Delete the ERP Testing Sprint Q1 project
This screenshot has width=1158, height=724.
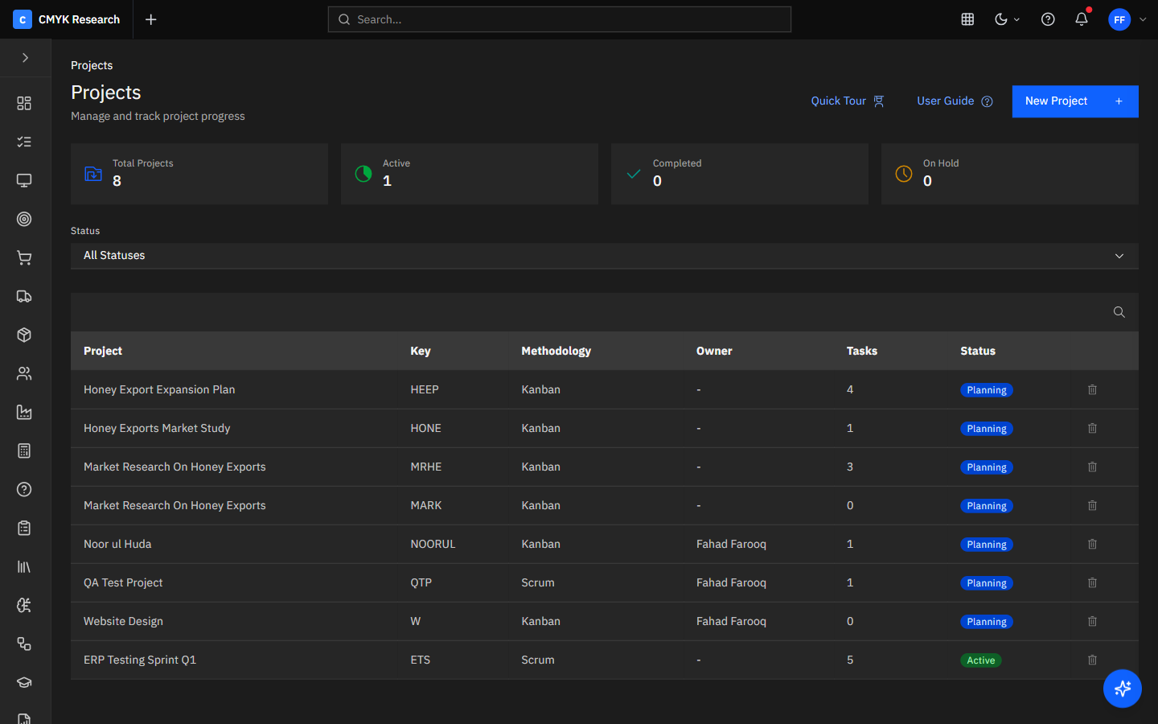point(1092,660)
